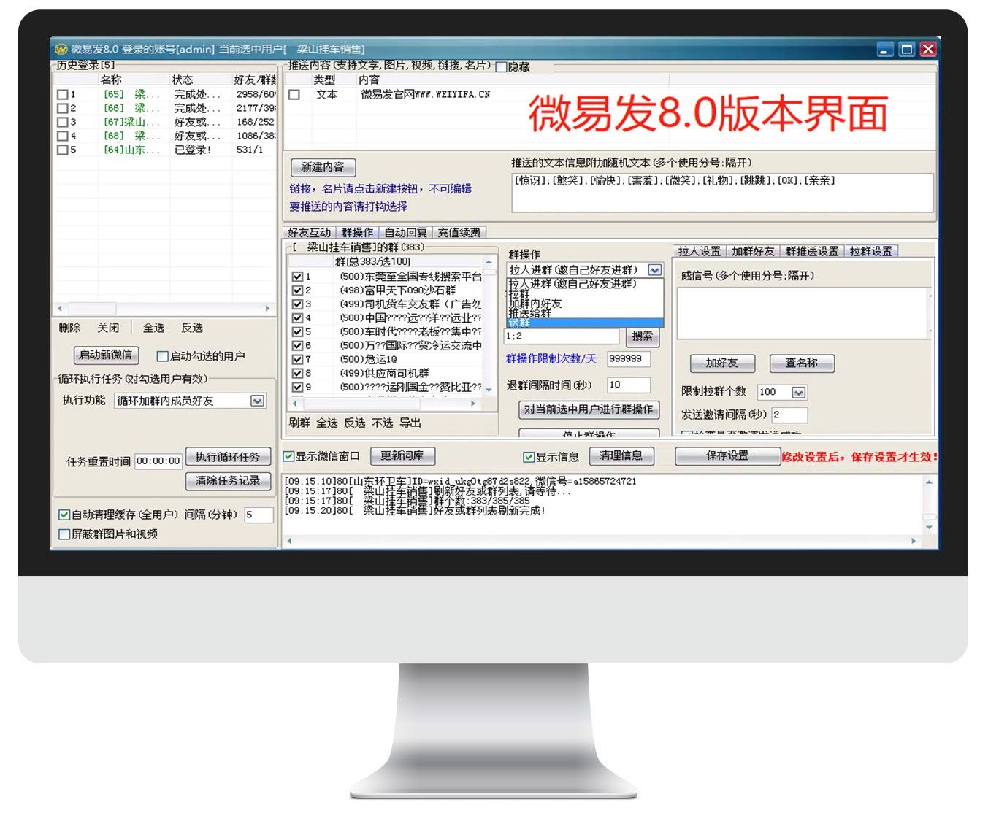
Task: Switch to the 充值续费 tab
Action: [459, 233]
